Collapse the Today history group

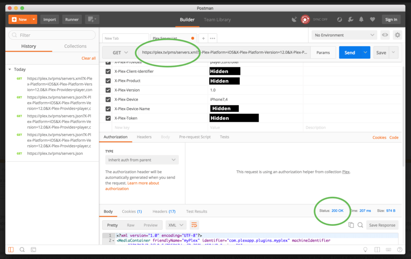point(10,69)
